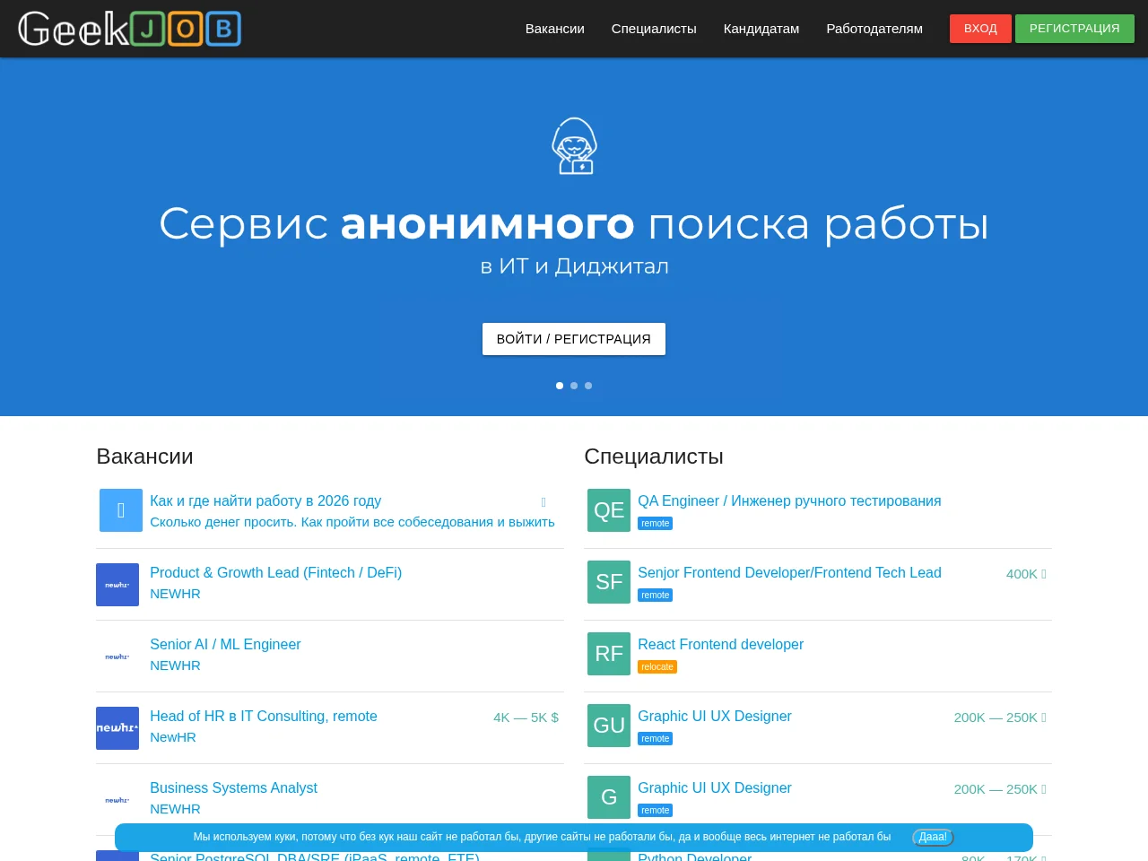Click the Вакансии section heading
The width and height of the screenshot is (1148, 861).
pos(144,457)
